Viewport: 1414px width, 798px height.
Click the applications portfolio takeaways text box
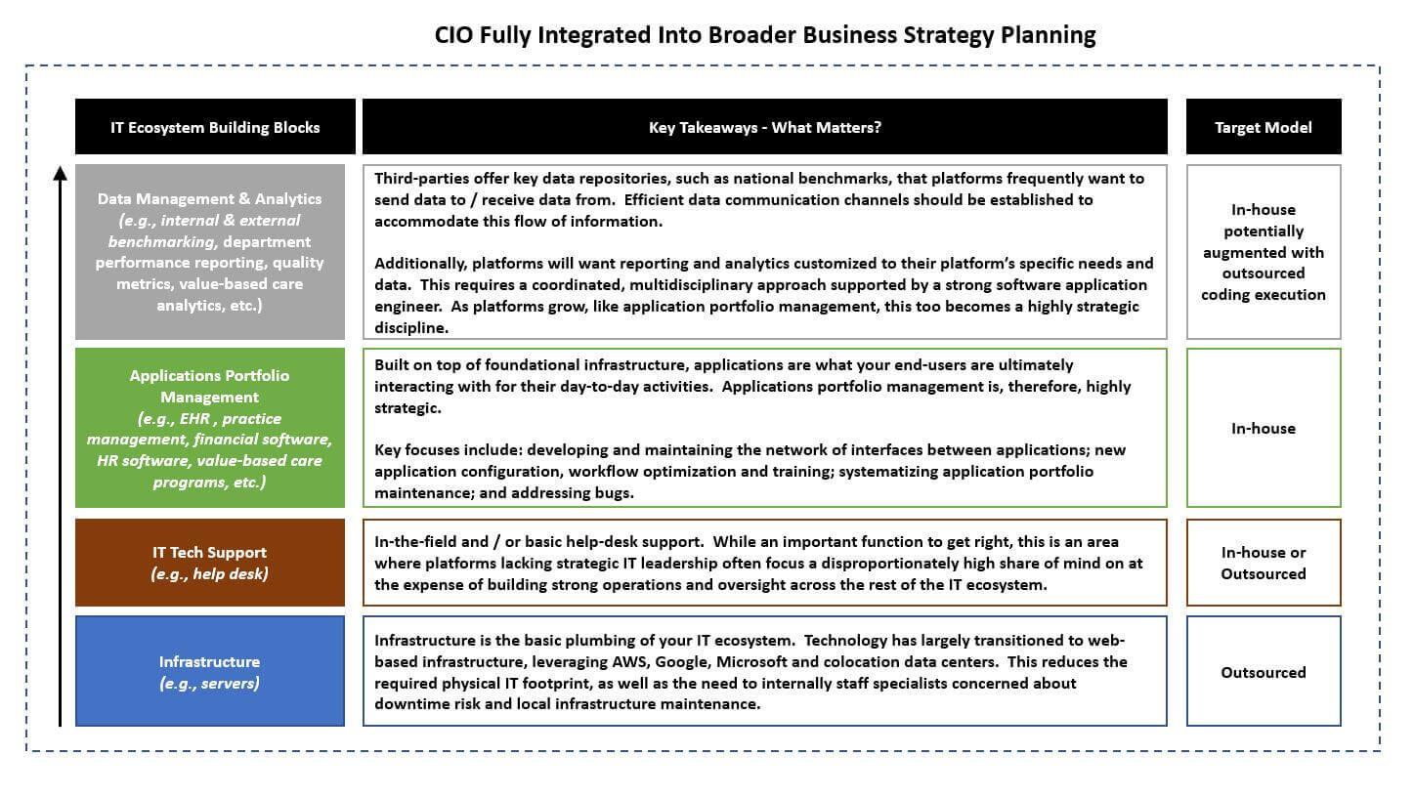tap(765, 428)
